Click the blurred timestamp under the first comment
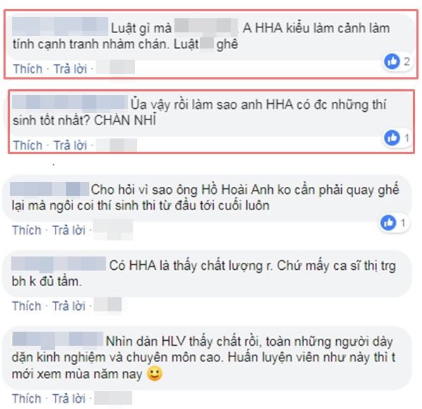Viewport: 422px width, 409px height. pyautogui.click(x=115, y=67)
